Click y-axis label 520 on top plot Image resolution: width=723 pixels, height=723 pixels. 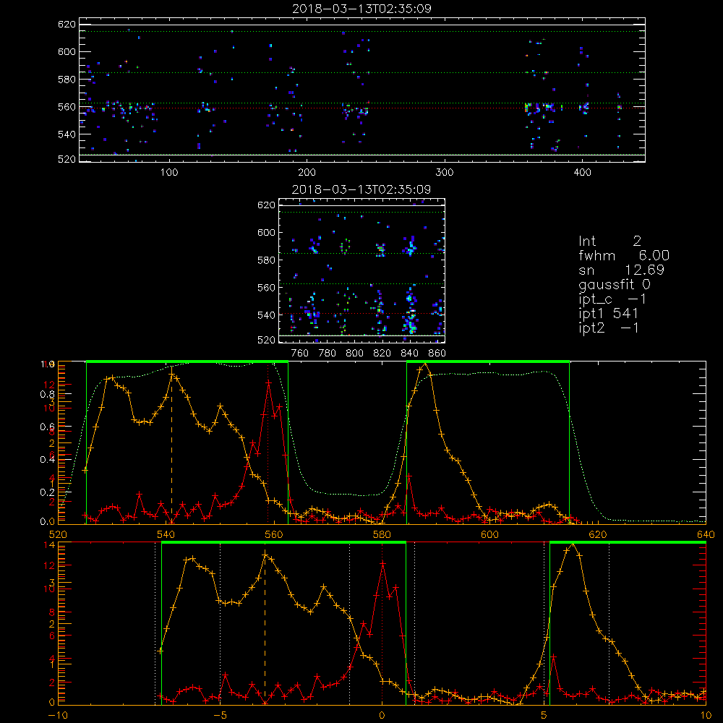pyautogui.click(x=67, y=159)
